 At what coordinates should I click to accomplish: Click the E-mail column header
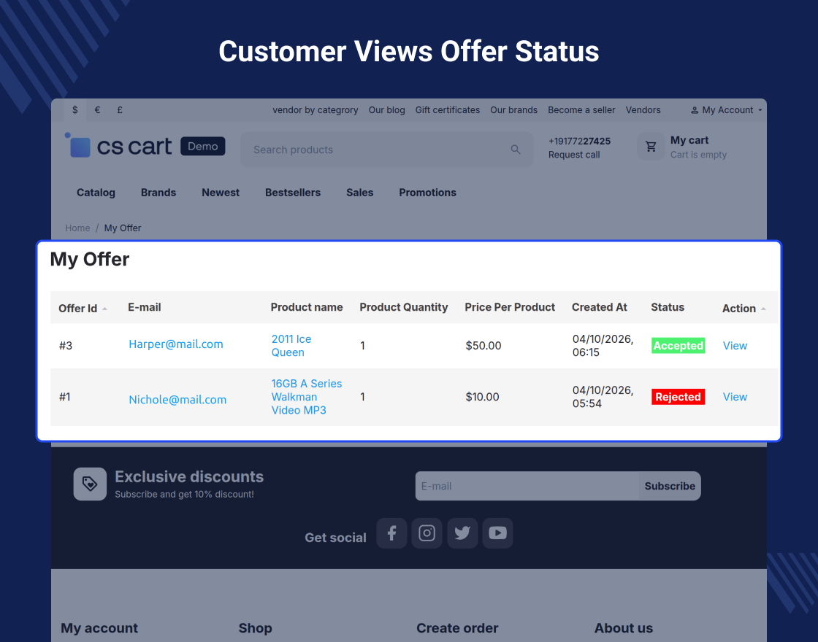(145, 307)
